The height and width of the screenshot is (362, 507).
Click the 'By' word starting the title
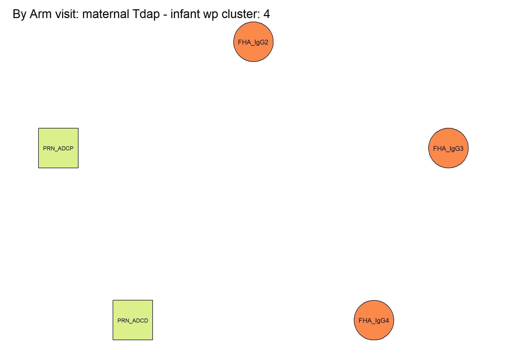point(19,15)
